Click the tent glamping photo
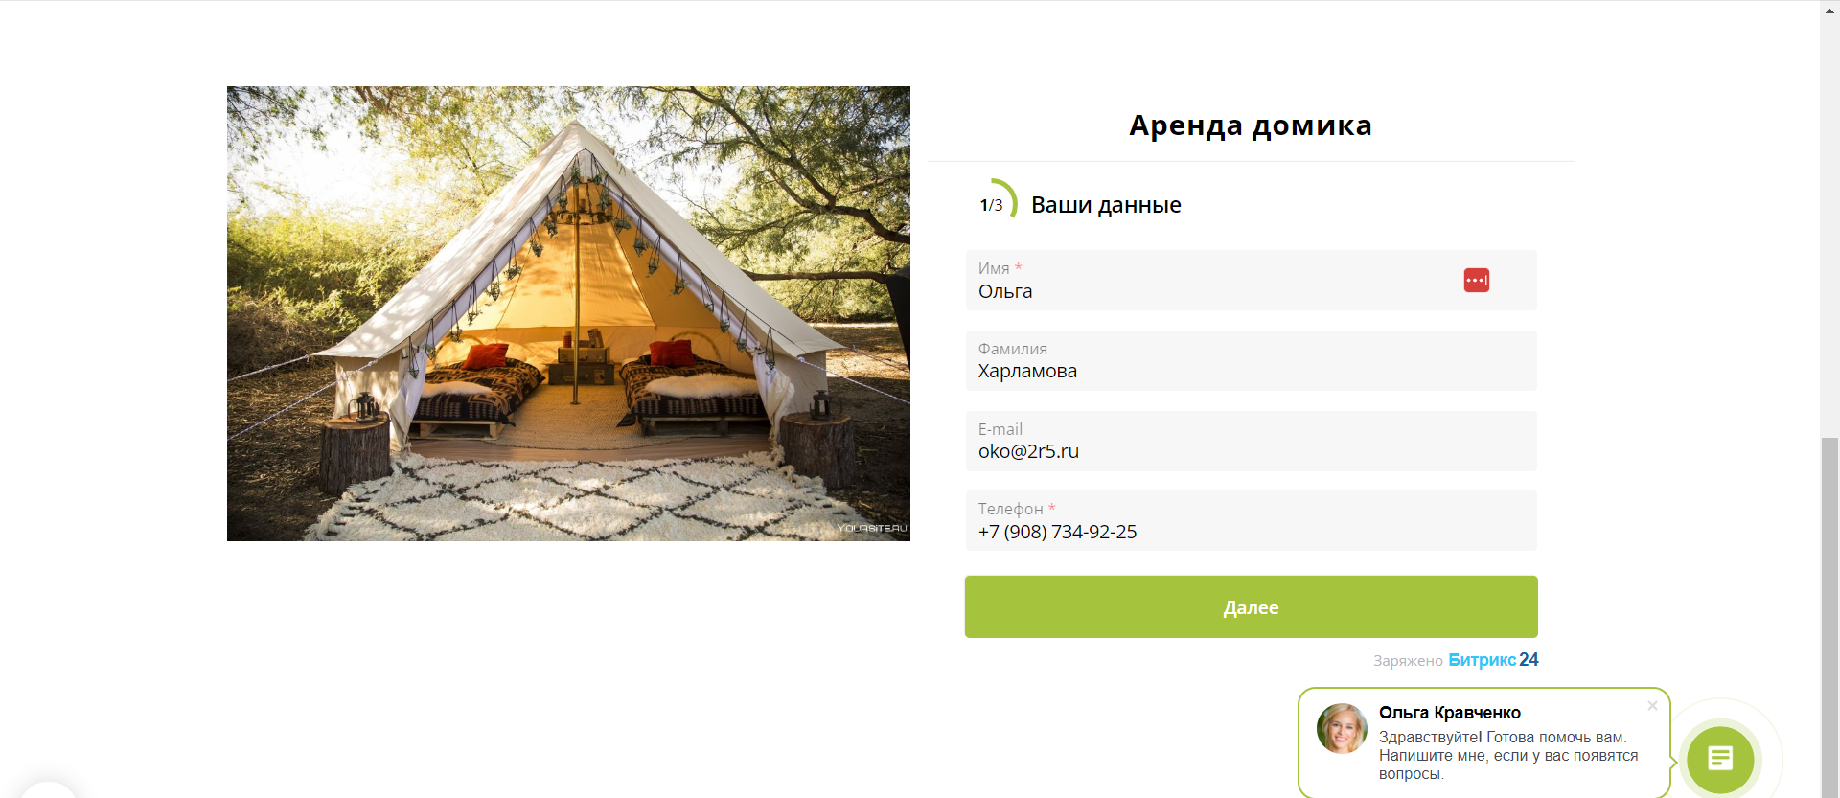This screenshot has width=1840, height=798. [568, 313]
